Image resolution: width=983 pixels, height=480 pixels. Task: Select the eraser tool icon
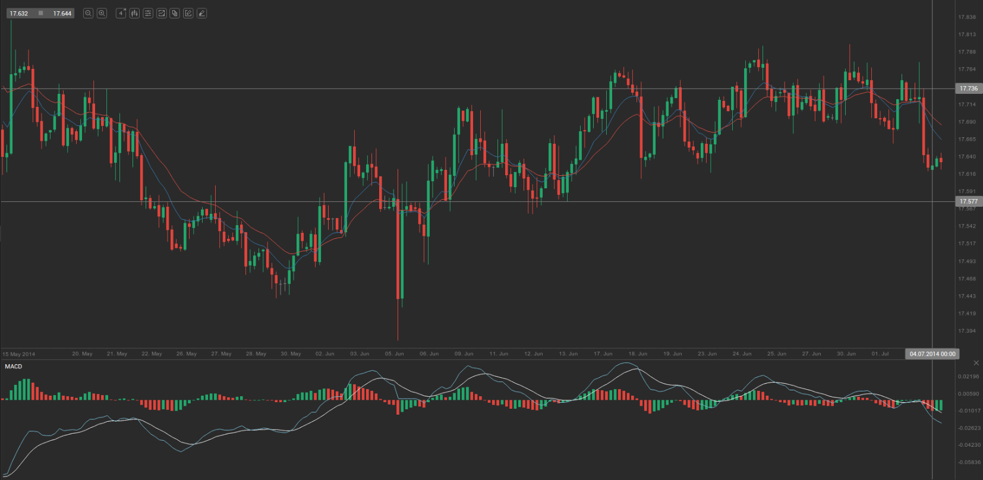point(202,13)
